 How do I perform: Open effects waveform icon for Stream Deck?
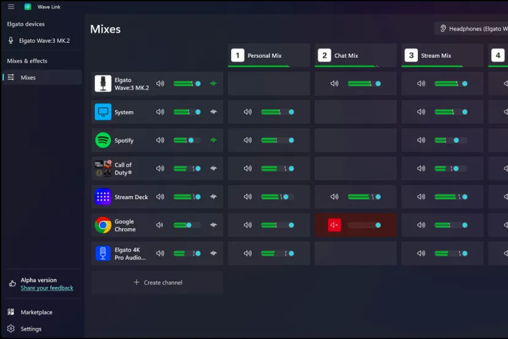213,197
